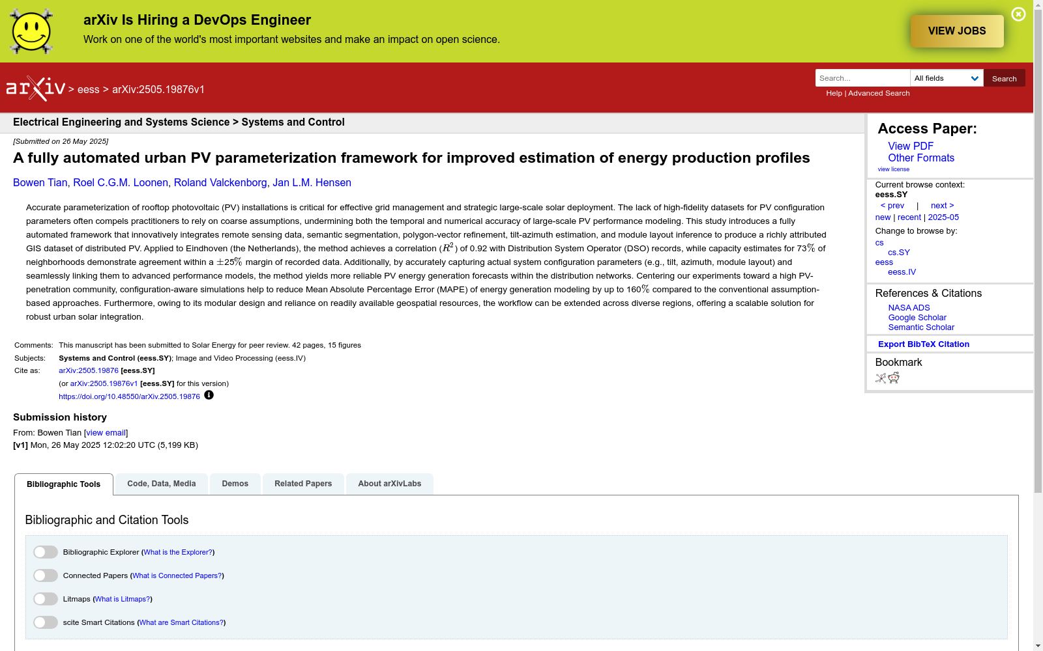The height and width of the screenshot is (651, 1043).
Task: Bookmark the paper on Reddit
Action: 894,378
